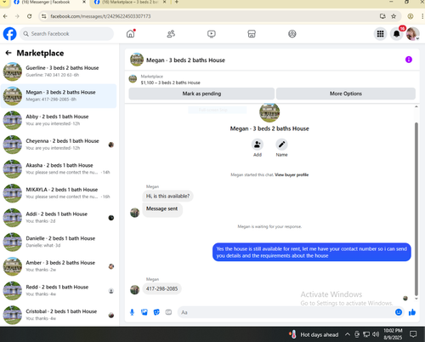Open the More Options button
Screen dimensions: 425x342
click(346, 94)
